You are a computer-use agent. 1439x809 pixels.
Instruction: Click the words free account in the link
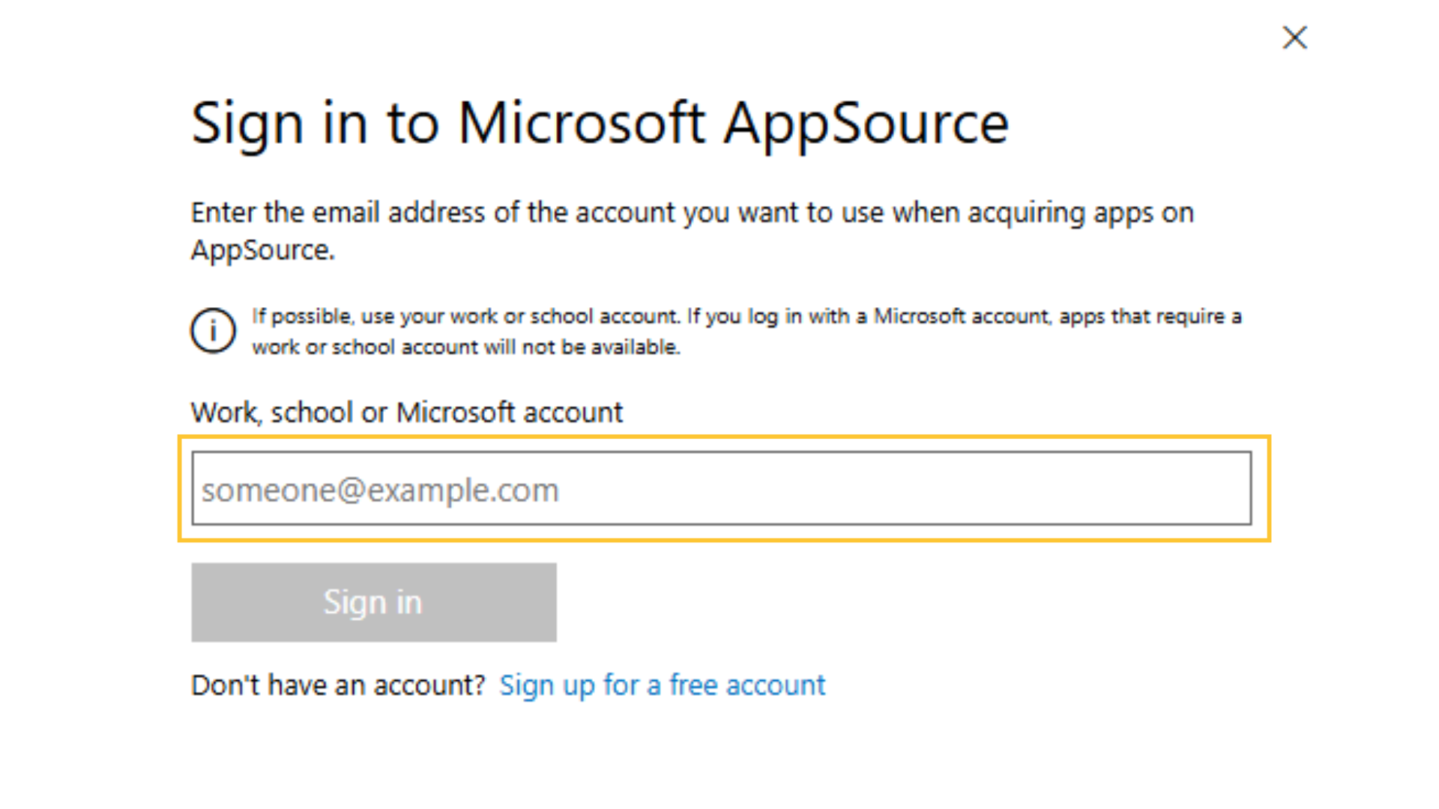coord(747,685)
